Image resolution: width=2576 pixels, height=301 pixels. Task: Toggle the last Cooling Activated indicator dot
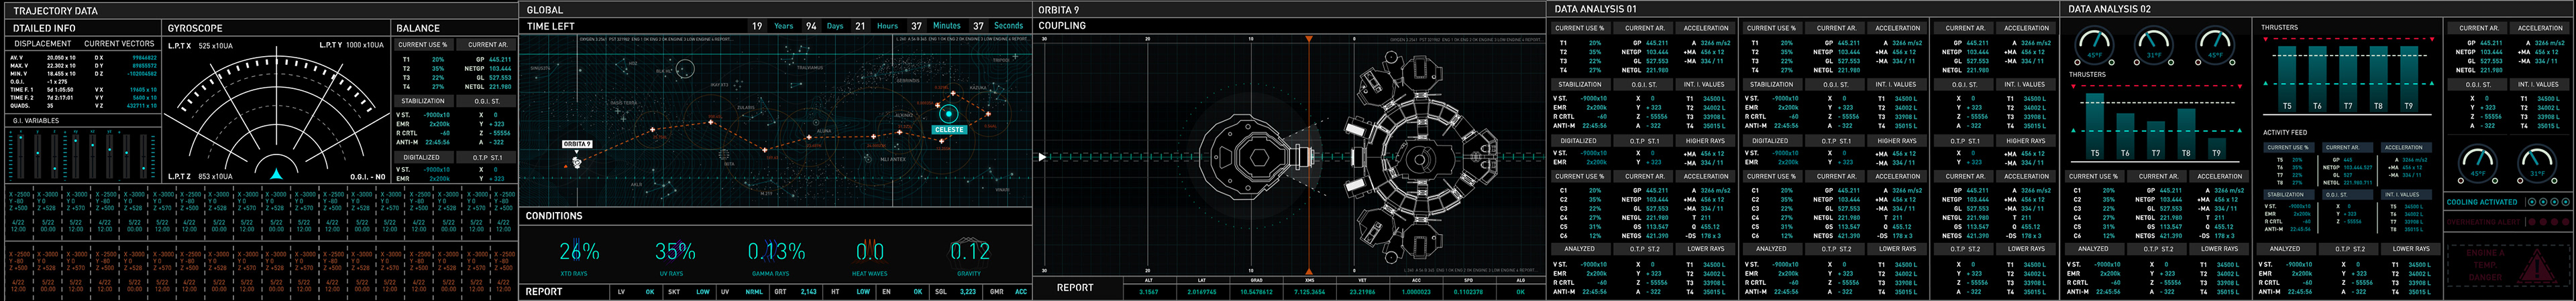[x=2566, y=201]
